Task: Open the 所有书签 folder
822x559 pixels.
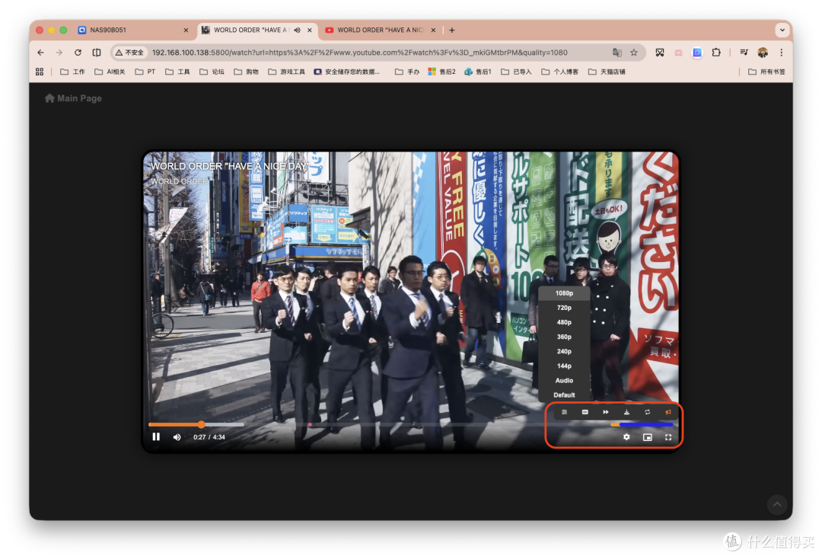Action: tap(766, 72)
